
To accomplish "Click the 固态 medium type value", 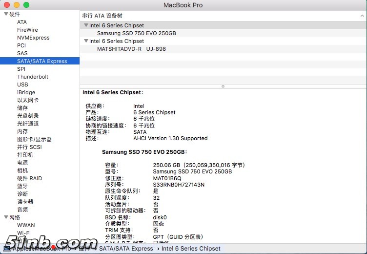I will coord(159,224).
